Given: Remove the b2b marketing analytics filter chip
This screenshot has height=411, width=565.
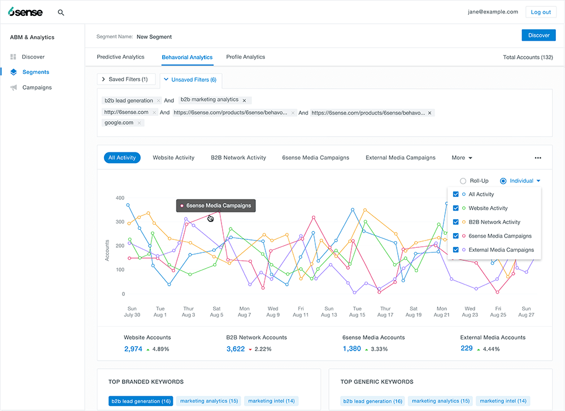Looking at the screenshot, I should click(x=244, y=100).
